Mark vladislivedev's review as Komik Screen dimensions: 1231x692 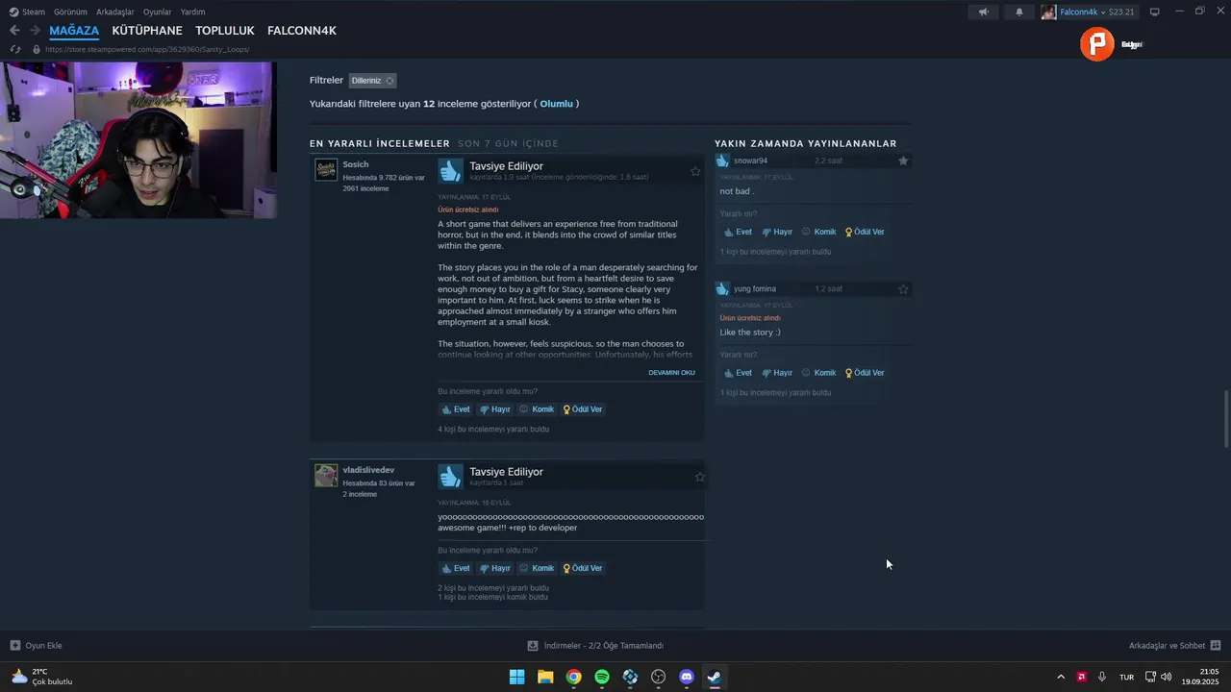click(x=537, y=568)
